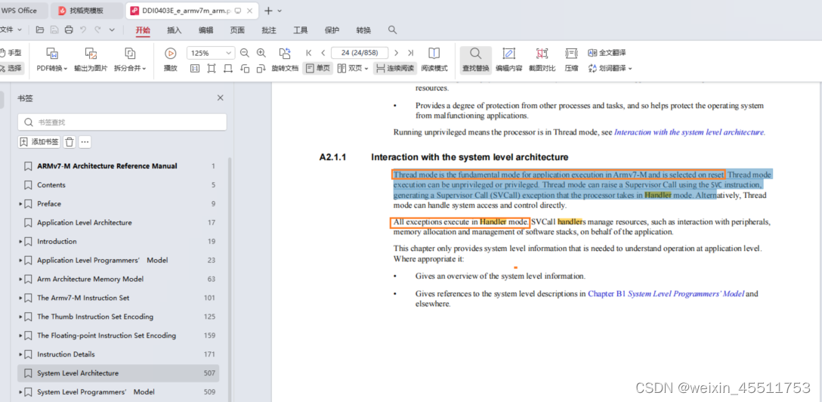
Task: Click the 书签查找 bookmark search field
Action: pos(122,122)
